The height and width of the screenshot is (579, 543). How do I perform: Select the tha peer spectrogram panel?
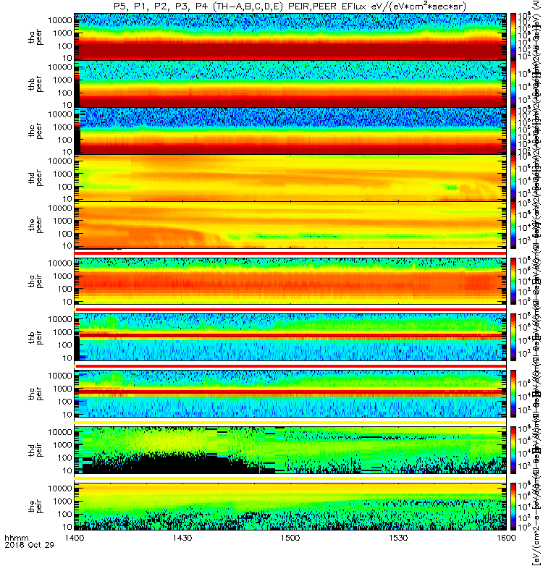point(290,37)
